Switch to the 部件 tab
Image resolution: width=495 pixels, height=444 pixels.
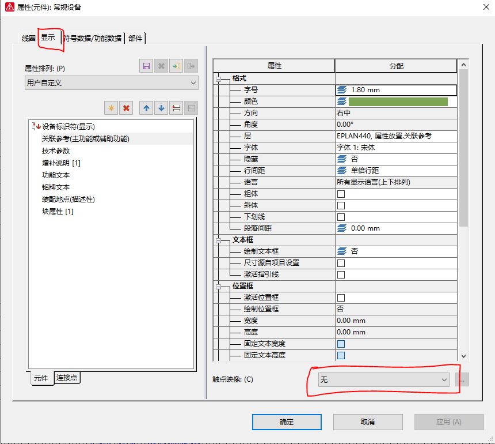click(136, 38)
